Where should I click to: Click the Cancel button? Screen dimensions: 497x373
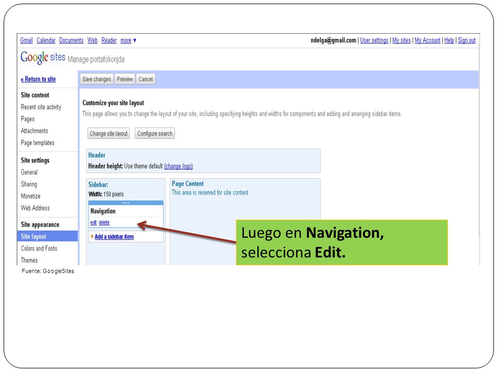(145, 79)
